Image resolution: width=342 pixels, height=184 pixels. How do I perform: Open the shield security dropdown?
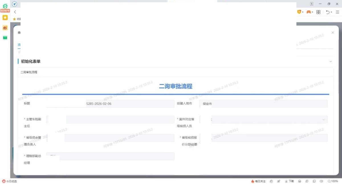[300, 12]
